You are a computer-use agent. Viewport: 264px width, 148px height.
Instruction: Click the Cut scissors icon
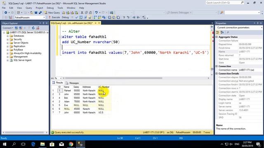(x=82, y=13)
